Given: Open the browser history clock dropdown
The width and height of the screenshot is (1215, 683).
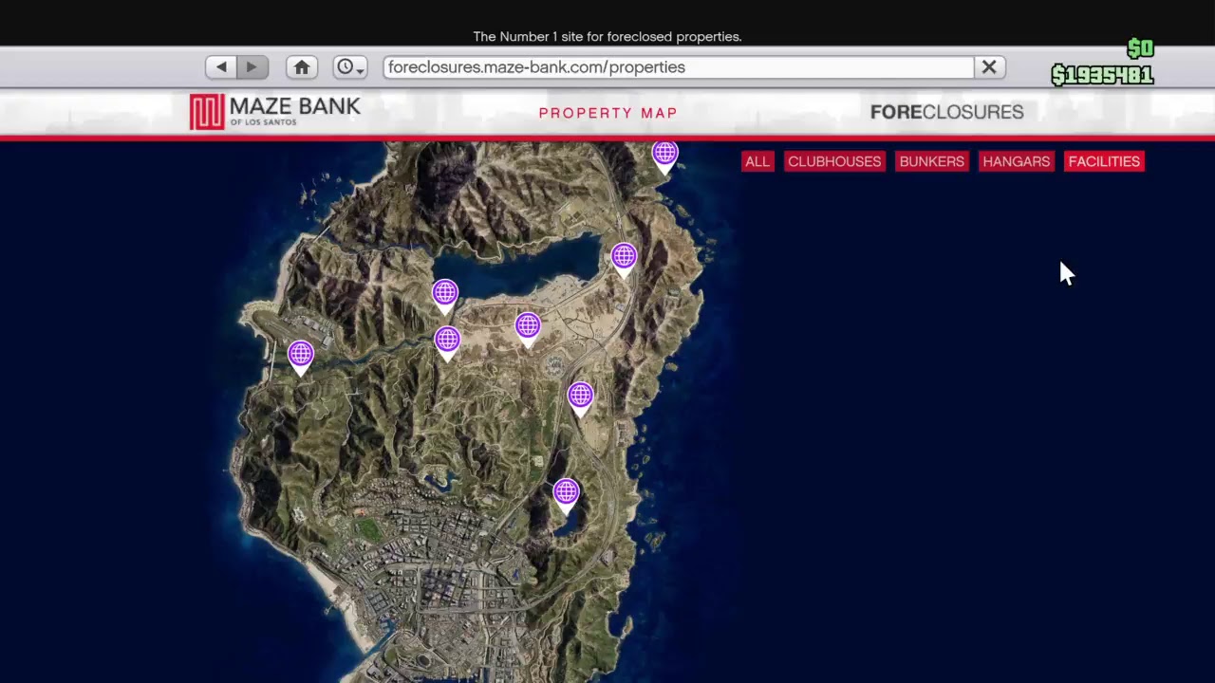Looking at the screenshot, I should tap(350, 67).
